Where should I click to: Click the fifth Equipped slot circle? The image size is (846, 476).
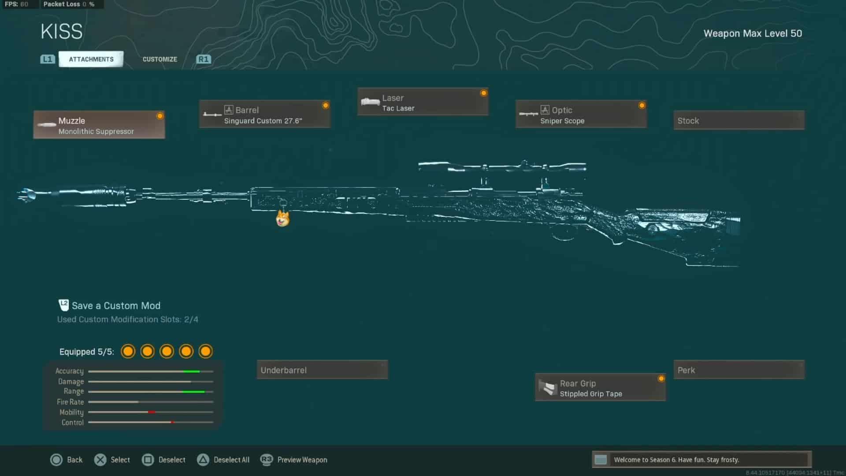205,351
